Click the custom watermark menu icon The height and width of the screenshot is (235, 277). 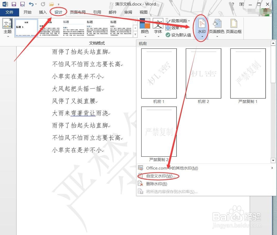coord(141,176)
